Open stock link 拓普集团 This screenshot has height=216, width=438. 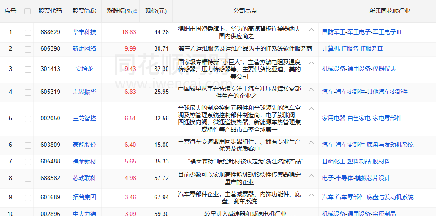[84, 198]
